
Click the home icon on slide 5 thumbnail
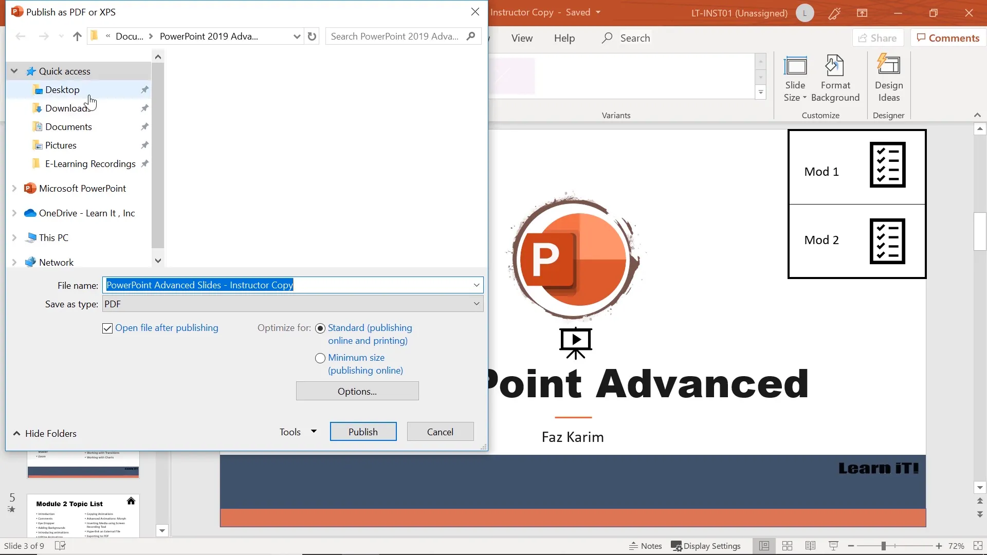(x=131, y=501)
